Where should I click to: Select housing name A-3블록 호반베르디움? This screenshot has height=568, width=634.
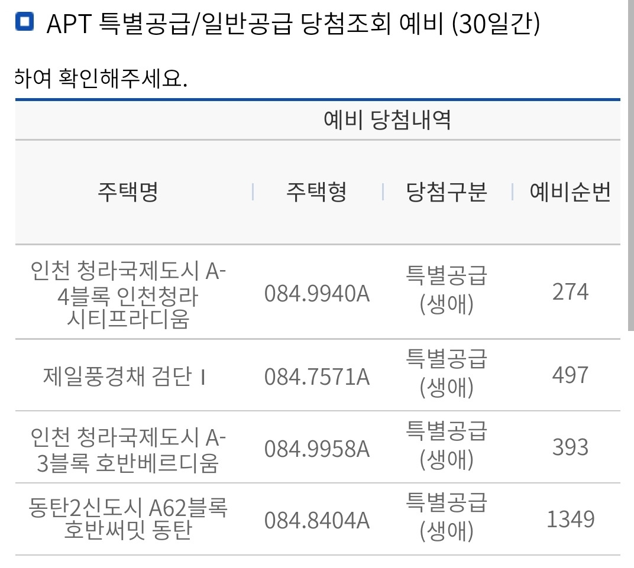point(128,450)
